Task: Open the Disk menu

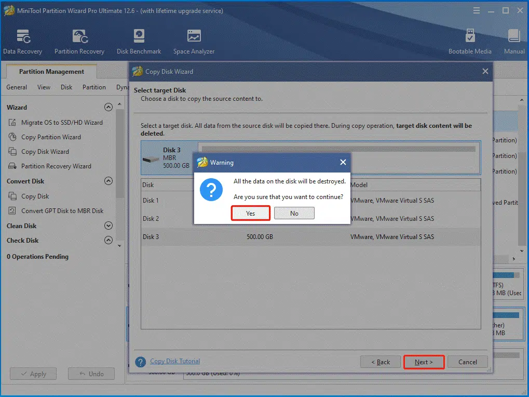Action: [66, 87]
